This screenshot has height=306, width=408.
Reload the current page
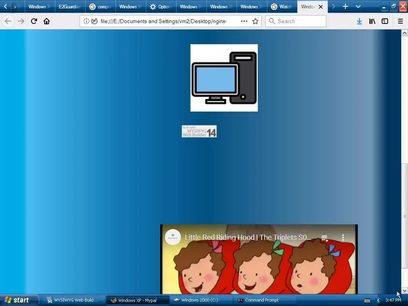tap(34, 21)
